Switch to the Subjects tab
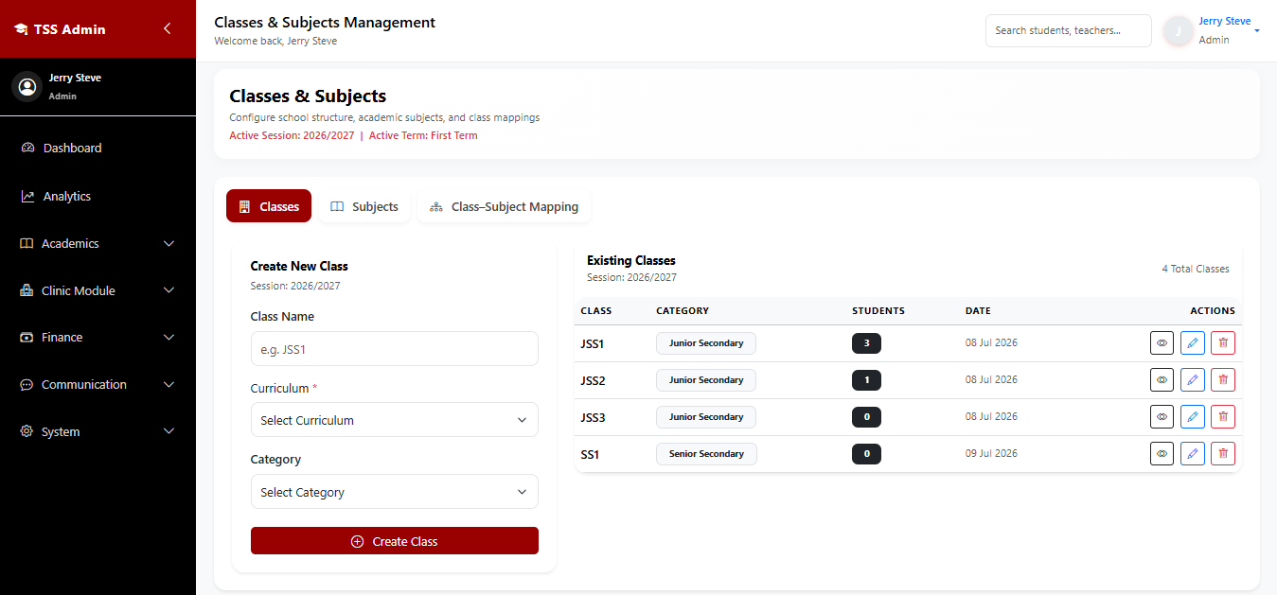Viewport: 1277px width, 595px height. click(364, 206)
